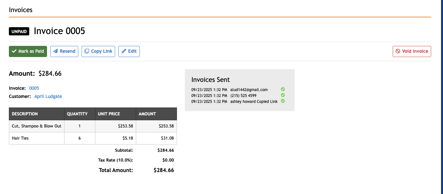The width and height of the screenshot is (443, 194).
Task: Click the copy icon on Copy Link
Action: [87, 51]
